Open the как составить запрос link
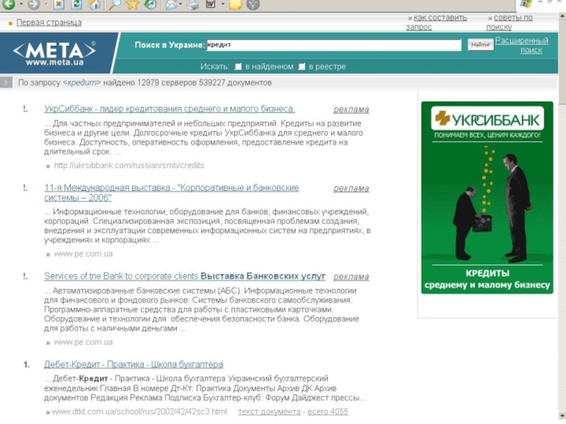 click(x=437, y=22)
